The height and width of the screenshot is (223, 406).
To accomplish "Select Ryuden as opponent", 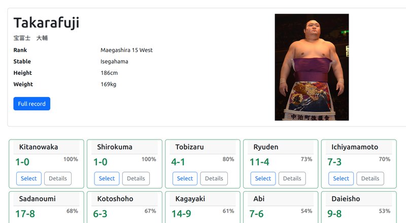I will [x=263, y=179].
